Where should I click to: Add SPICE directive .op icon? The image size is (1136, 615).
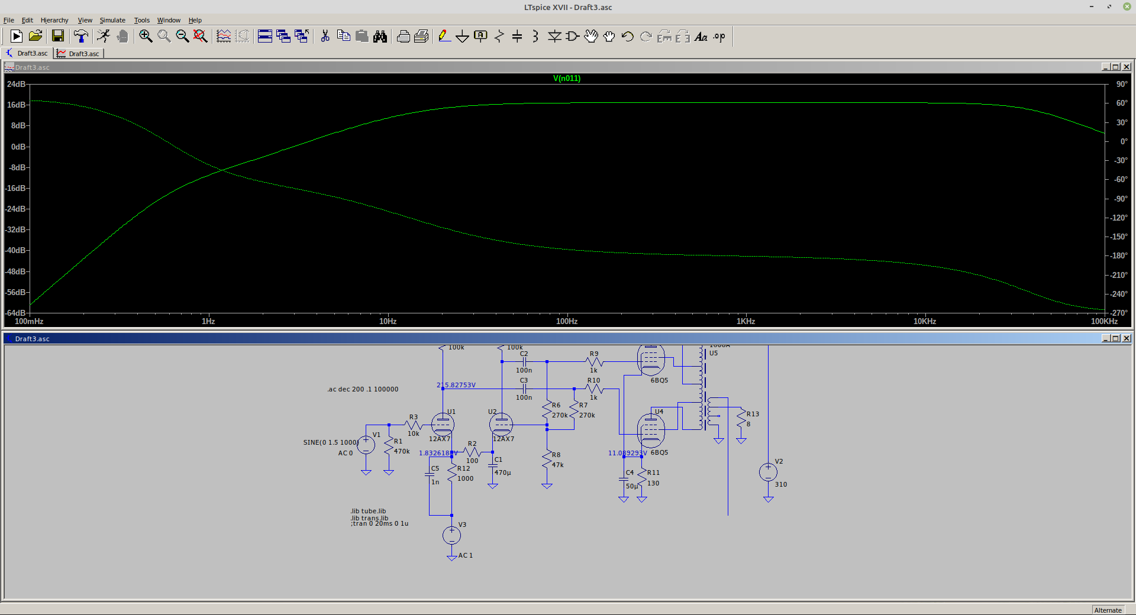[x=719, y=37]
